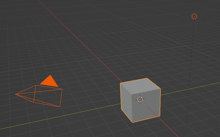Viewport: 220px width, 137px height.
Task: Click the camera's solid orange up-arrow triangle
Action: point(49,81)
